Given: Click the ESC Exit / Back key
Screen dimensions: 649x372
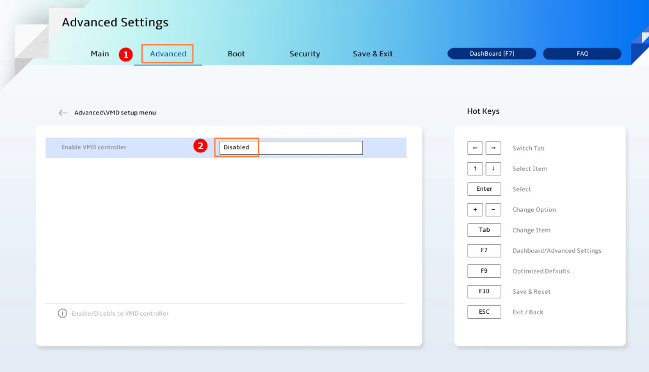Looking at the screenshot, I should click(x=484, y=312).
